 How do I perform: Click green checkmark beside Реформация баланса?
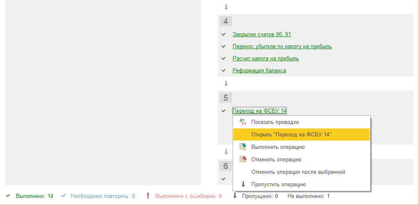223,71
